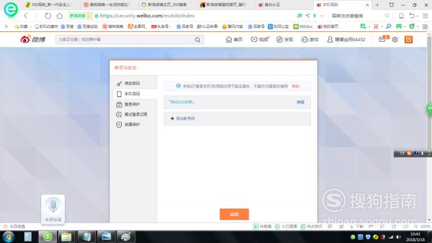The image size is (432, 243).
Task: Open the undo closed-tab icon
Action: coord(411,16)
